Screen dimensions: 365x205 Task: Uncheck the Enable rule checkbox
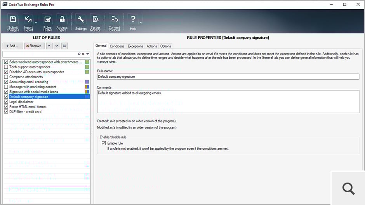tap(104, 143)
